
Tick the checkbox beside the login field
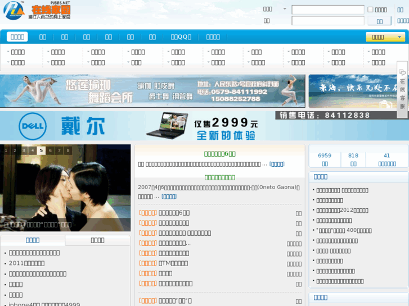[370, 10]
